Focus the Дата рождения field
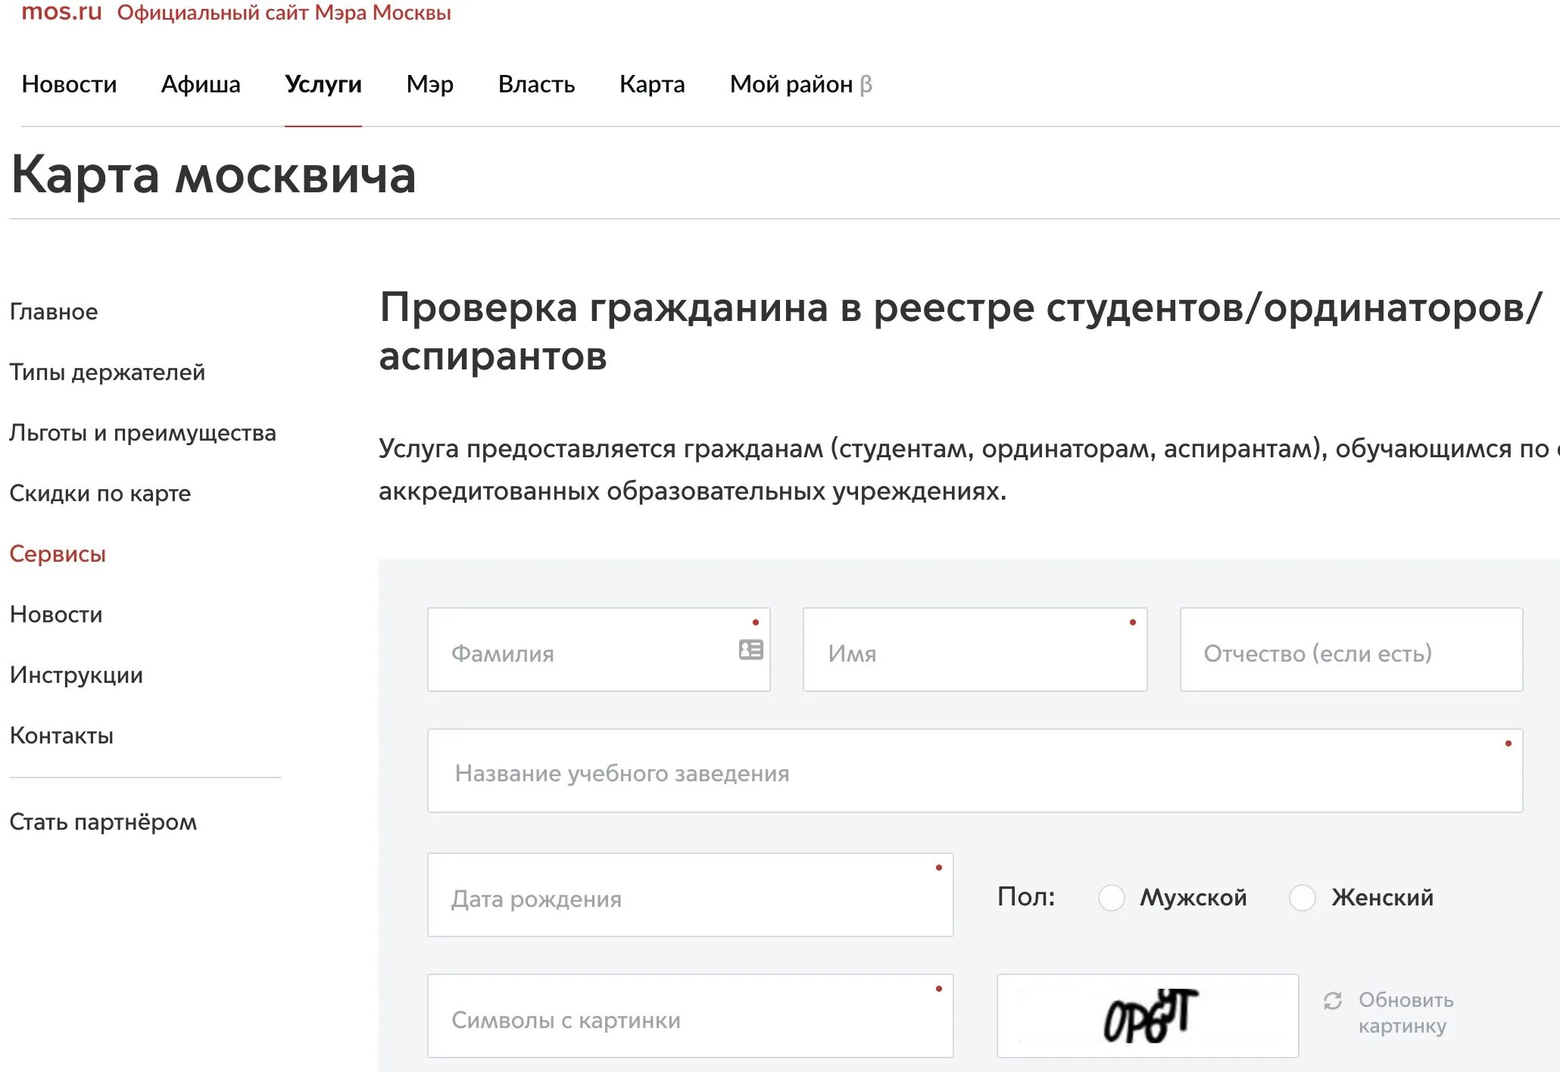The width and height of the screenshot is (1560, 1072). [x=690, y=895]
